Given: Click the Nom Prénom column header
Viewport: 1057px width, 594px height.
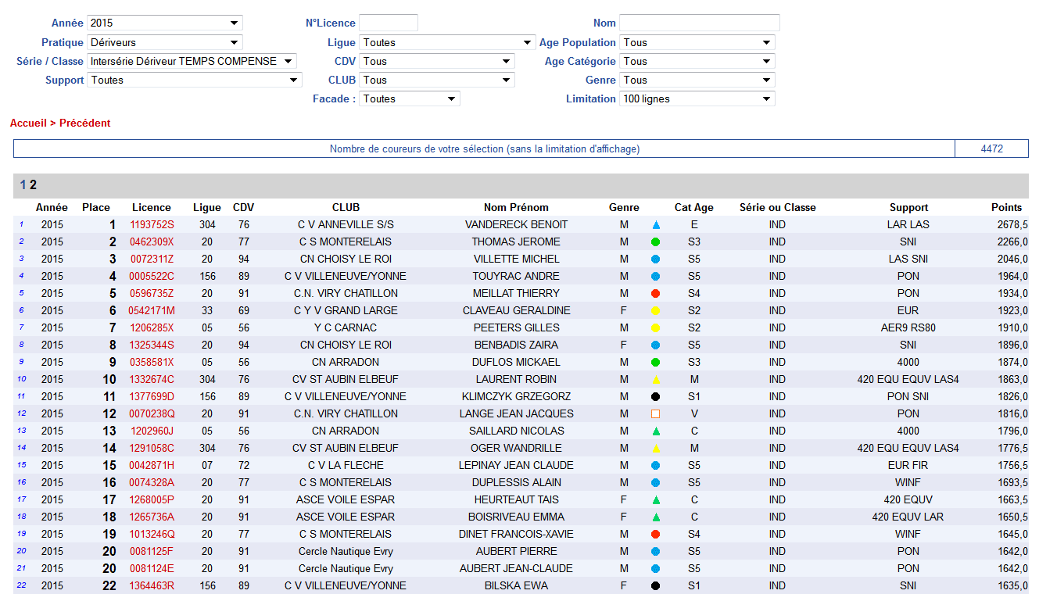Looking at the screenshot, I should 516,207.
